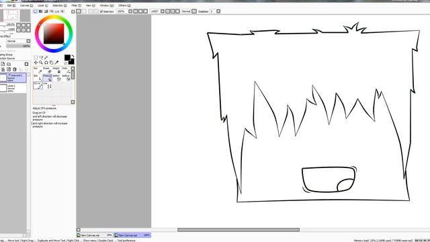Select the rotate view tool
The width and height of the screenshot is (430, 242).
(46, 63)
